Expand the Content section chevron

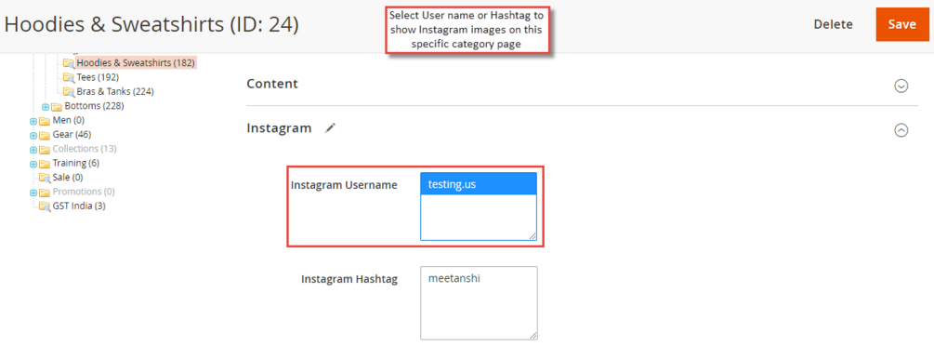[901, 86]
